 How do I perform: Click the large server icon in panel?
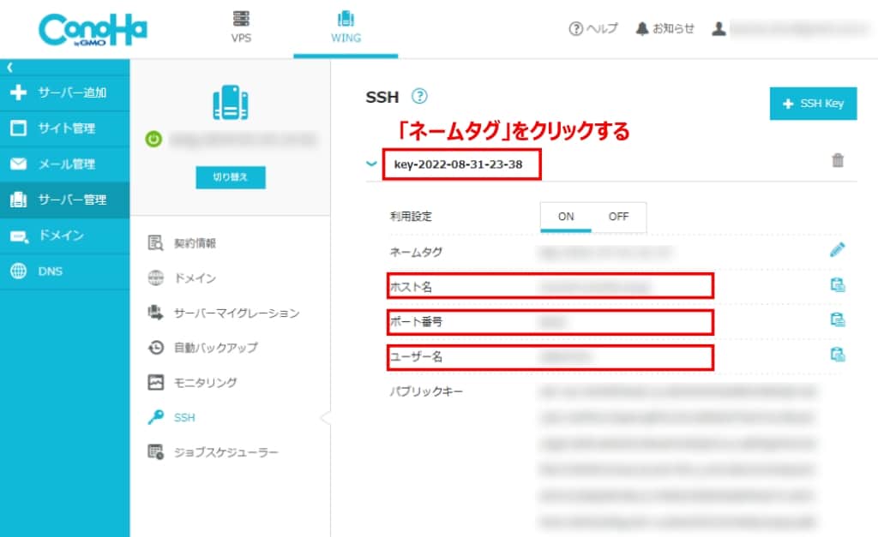[x=230, y=103]
